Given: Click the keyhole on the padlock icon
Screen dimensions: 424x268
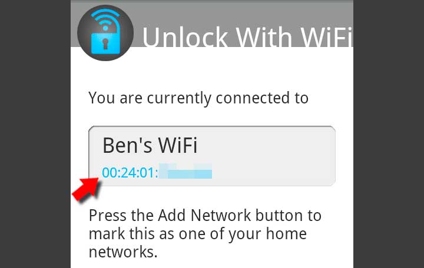Looking at the screenshot, I should click(x=105, y=43).
